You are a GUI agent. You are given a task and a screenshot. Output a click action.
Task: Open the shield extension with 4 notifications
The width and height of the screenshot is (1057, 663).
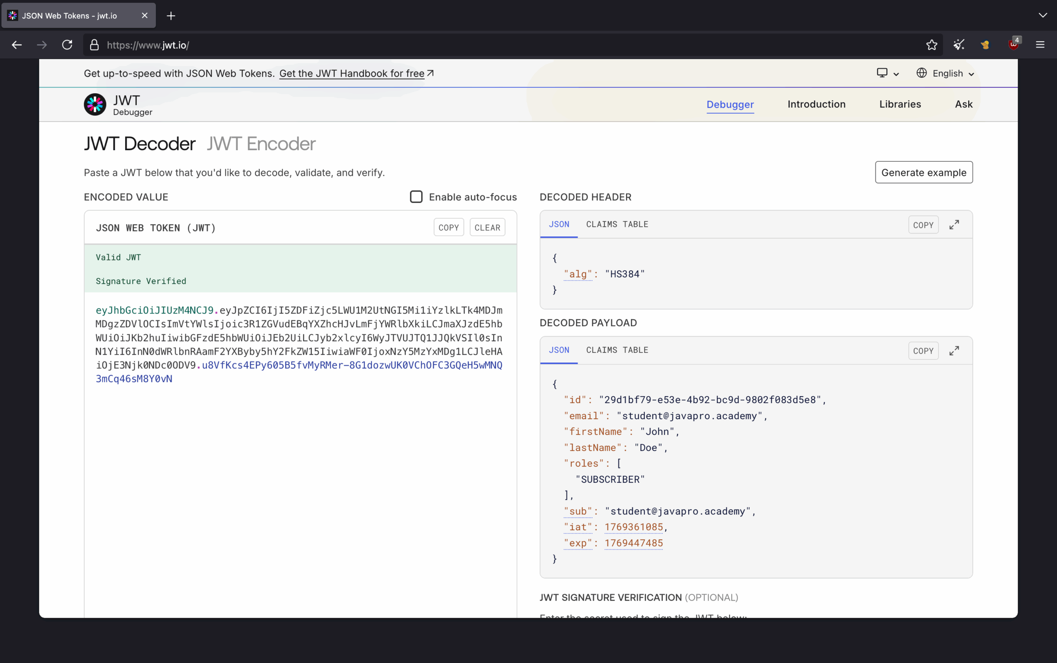pyautogui.click(x=1013, y=44)
